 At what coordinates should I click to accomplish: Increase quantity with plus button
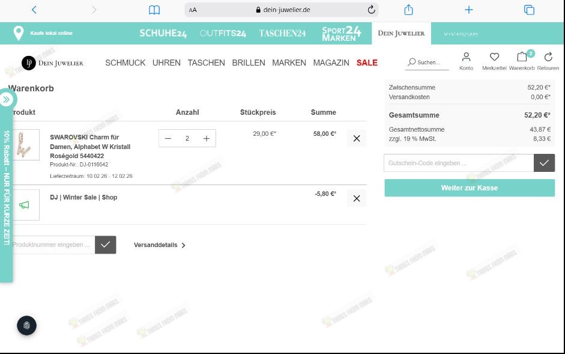[207, 139]
